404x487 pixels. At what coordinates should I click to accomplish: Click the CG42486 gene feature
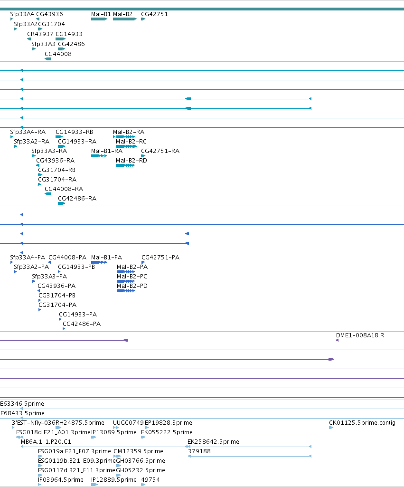pos(61,49)
